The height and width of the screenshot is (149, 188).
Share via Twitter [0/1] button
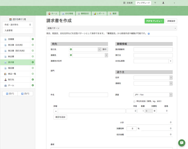pyautogui.click(x=10, y=94)
